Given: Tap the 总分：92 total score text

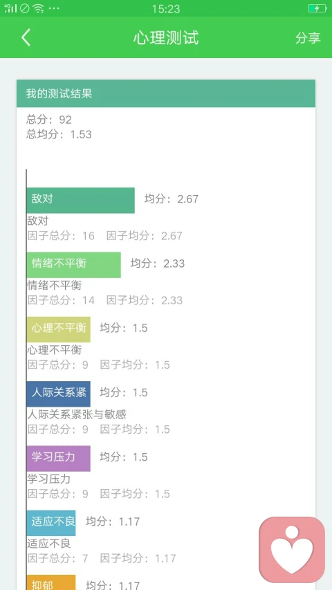Looking at the screenshot, I should point(49,120).
